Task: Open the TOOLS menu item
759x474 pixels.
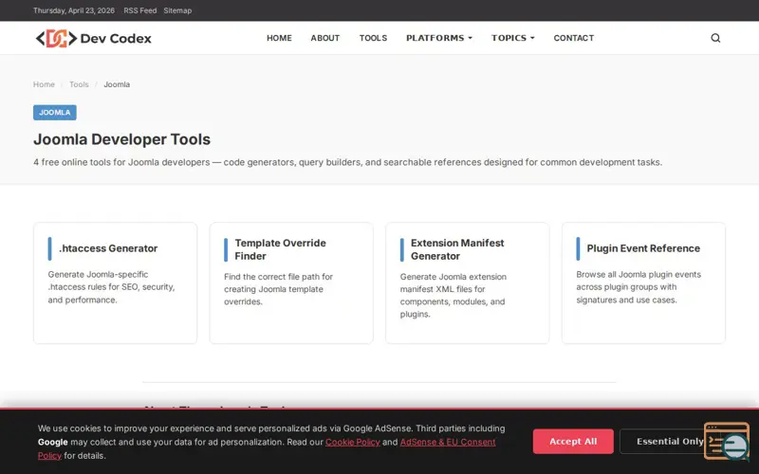Action: [x=373, y=38]
